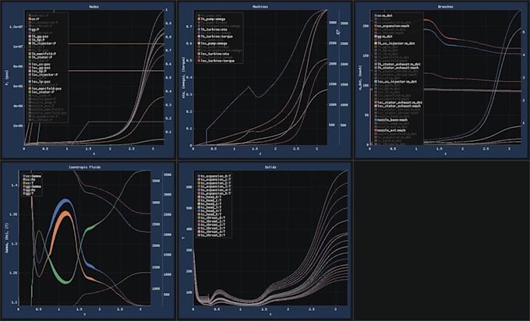This screenshot has height=321, width=530.
Task: Toggle gg:Gamma in Isentropic Fluids legend
Action: pyautogui.click(x=32, y=186)
